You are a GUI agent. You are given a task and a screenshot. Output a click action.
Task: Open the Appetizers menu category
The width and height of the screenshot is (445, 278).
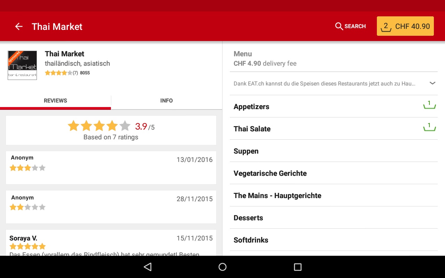point(334,106)
